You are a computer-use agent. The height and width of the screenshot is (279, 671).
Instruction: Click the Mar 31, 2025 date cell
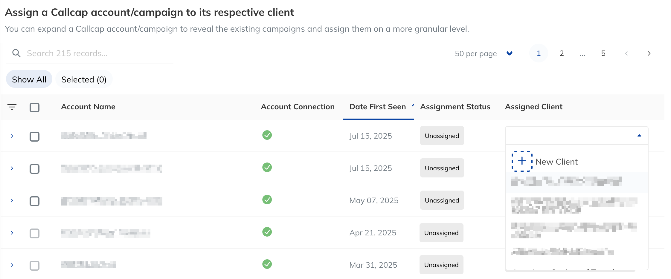373,265
